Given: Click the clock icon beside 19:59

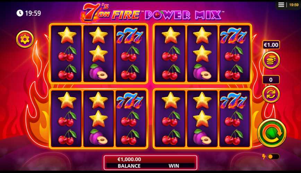Looking at the screenshot, I should [x=20, y=13].
